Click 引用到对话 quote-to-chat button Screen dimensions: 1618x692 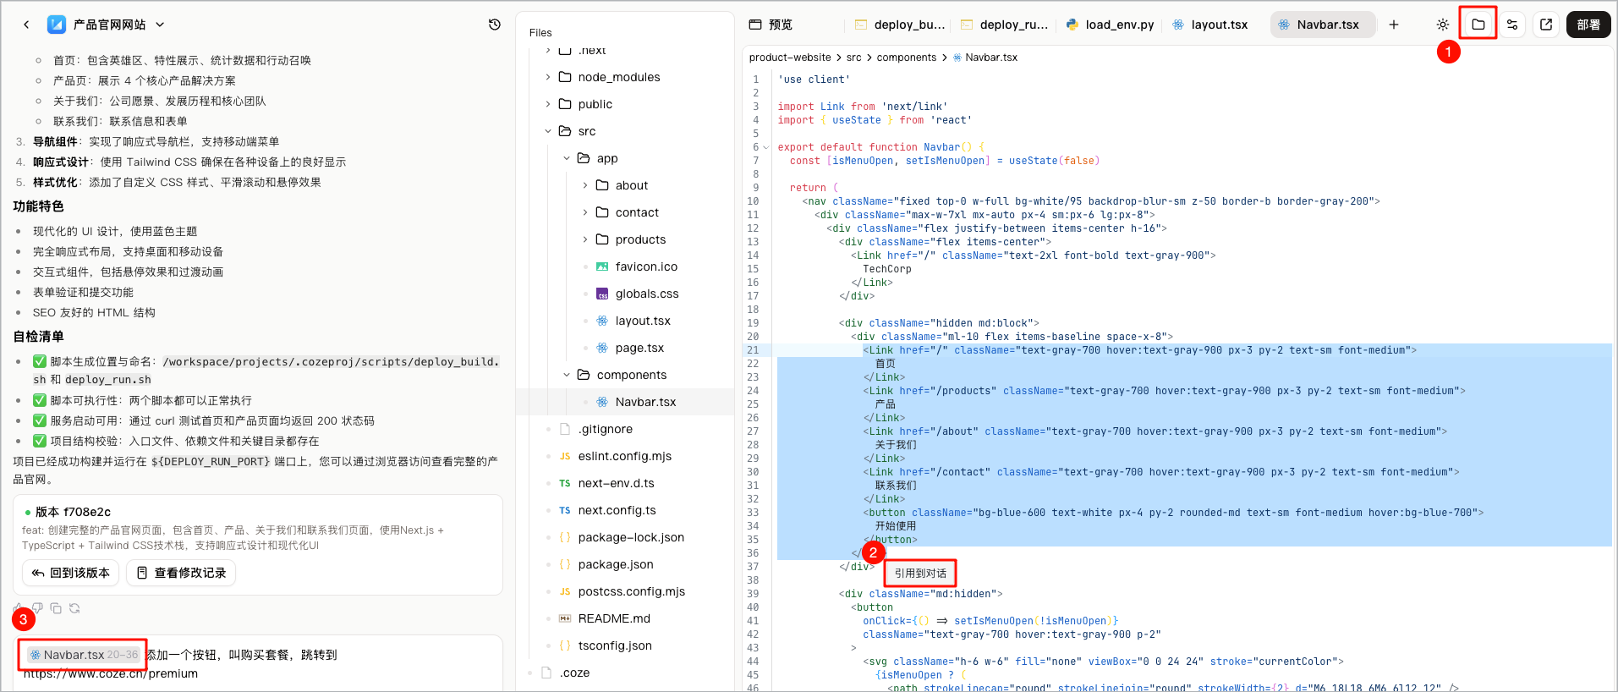920,573
